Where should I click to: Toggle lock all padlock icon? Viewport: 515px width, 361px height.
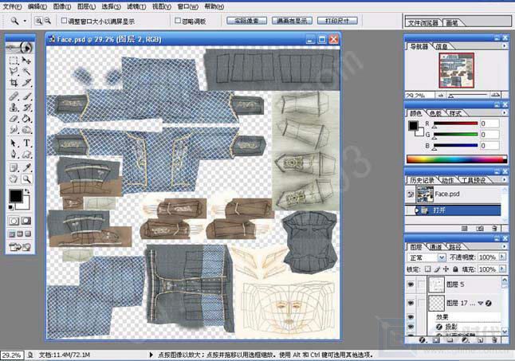[x=455, y=269]
